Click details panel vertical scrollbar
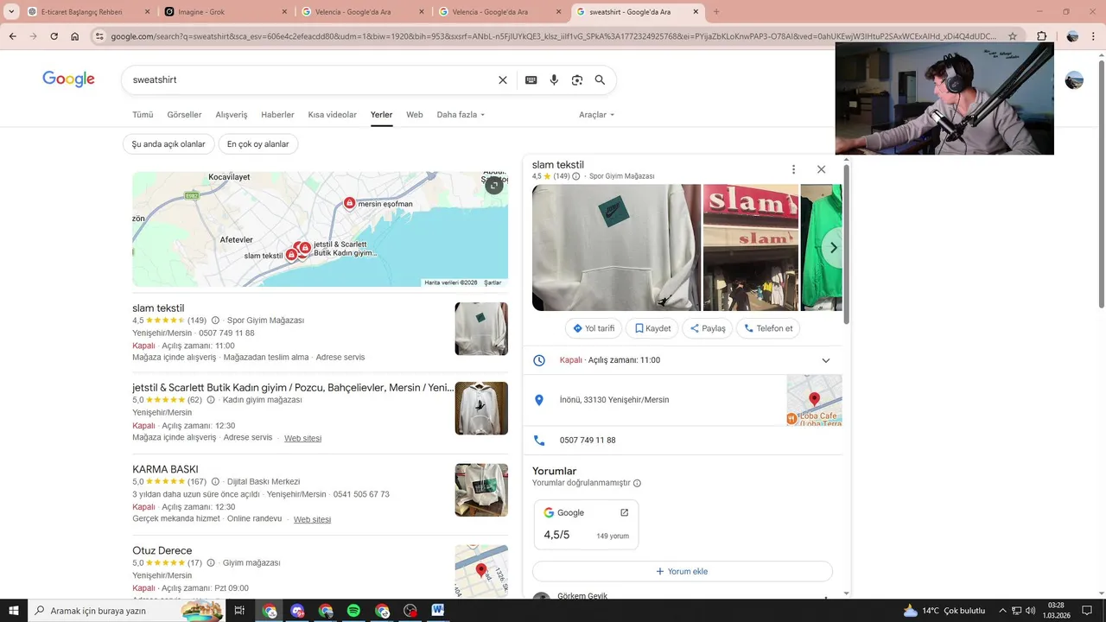Viewport: 1106px width, 622px height. pyautogui.click(x=847, y=245)
